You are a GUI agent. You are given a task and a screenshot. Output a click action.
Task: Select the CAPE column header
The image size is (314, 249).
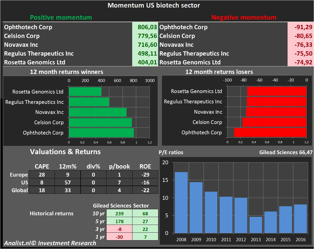(x=42, y=167)
